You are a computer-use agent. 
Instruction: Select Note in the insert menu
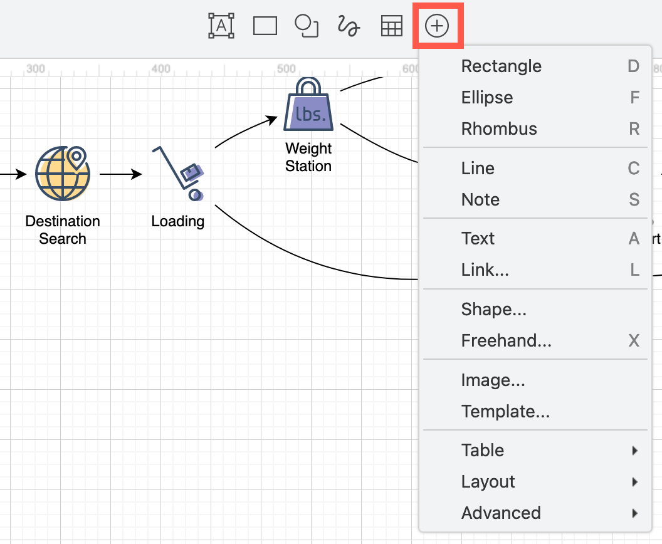pos(480,199)
